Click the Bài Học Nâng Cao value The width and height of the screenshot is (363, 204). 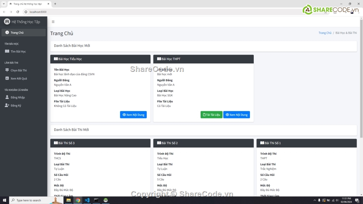coord(65,95)
